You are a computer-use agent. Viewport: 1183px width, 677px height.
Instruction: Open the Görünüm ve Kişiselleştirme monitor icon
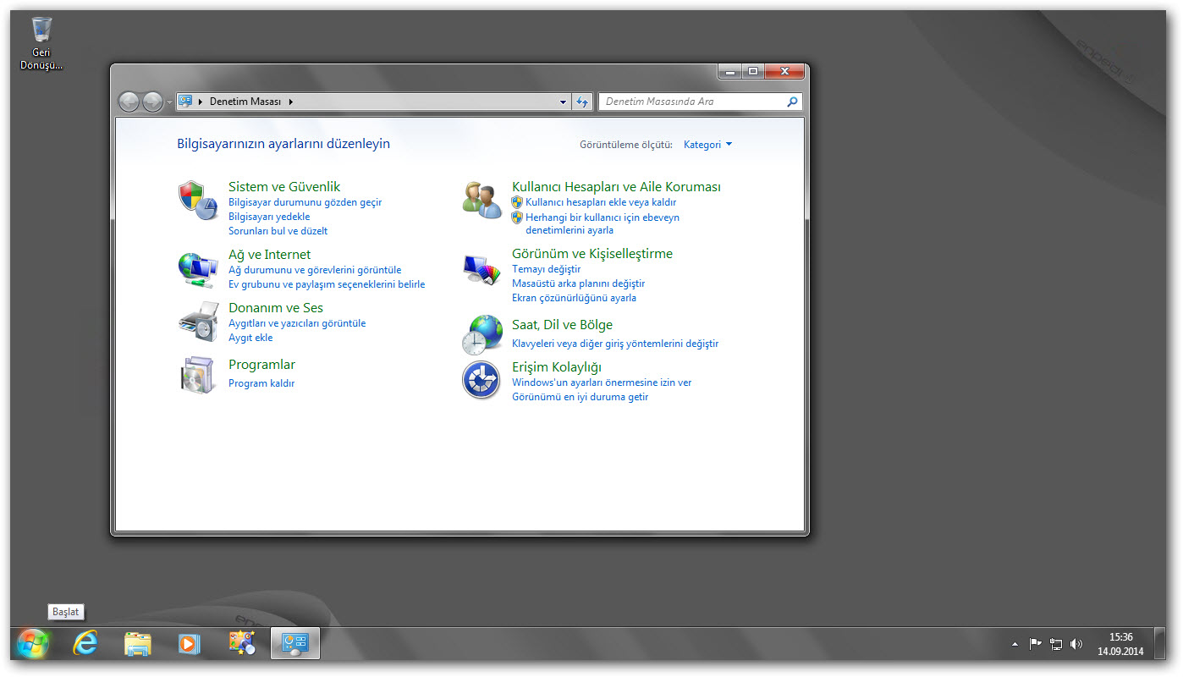pos(482,270)
